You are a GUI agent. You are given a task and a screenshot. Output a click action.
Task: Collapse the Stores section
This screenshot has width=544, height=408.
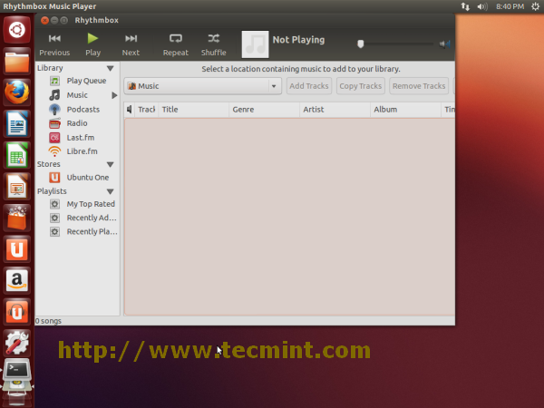coord(111,164)
